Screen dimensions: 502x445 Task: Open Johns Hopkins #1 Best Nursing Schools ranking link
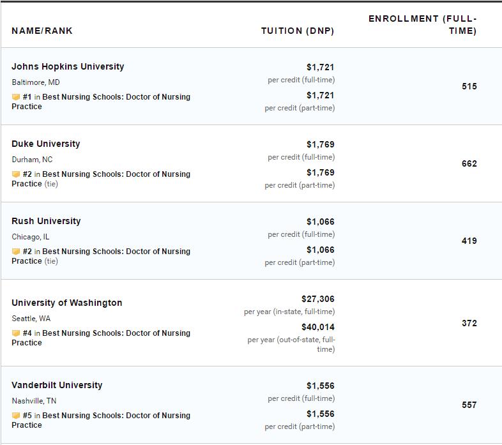pos(101,102)
